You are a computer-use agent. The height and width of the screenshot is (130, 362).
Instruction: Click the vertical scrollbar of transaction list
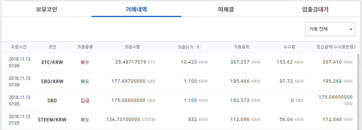click(x=358, y=91)
